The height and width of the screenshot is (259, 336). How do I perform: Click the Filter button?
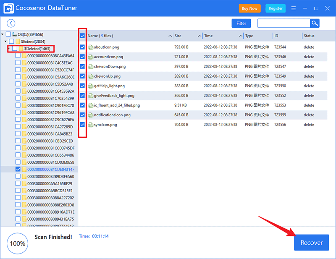click(x=241, y=24)
